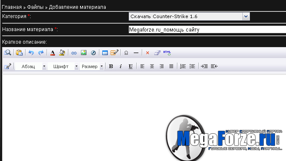Toggle bold formatting
The height and width of the screenshot is (161, 286).
pyautogui.click(x=111, y=66)
